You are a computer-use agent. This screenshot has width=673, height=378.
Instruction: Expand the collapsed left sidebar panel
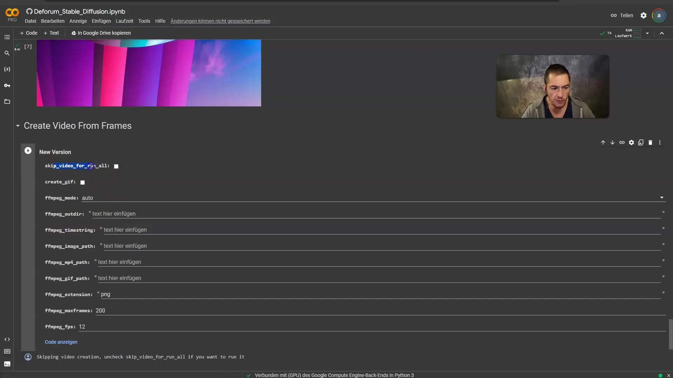(7, 37)
